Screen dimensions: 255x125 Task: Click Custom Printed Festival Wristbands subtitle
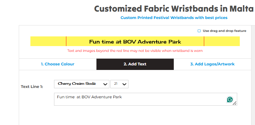(x=174, y=18)
